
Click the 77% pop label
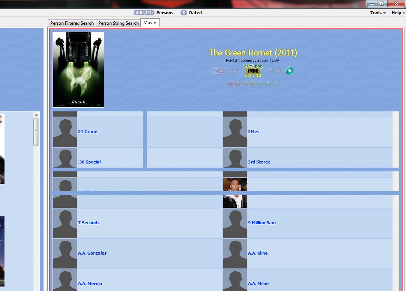click(x=253, y=66)
